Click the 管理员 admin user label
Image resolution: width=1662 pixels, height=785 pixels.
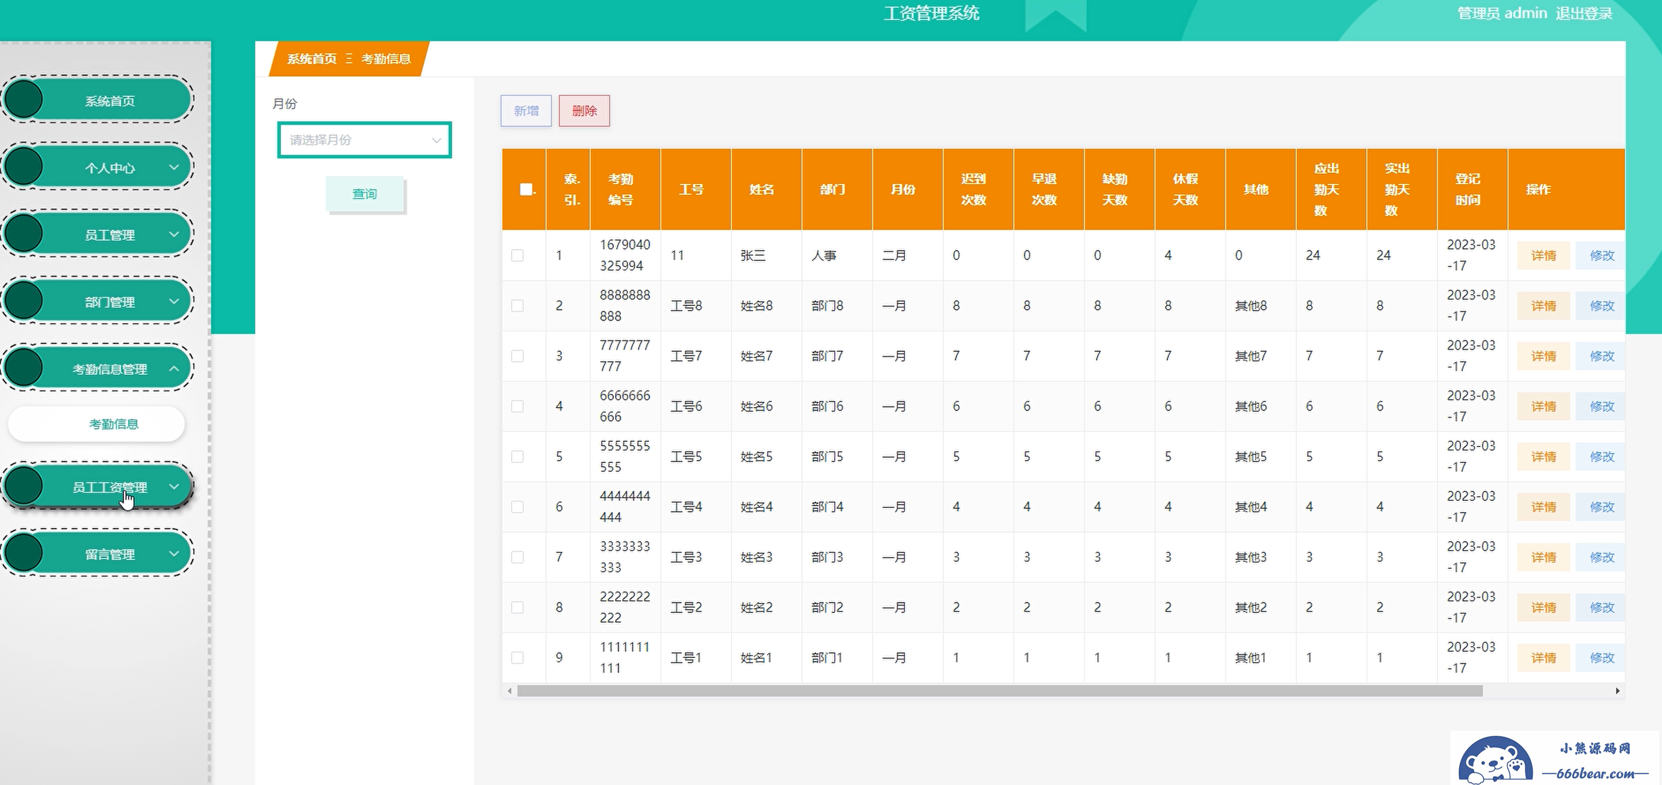[x=1502, y=13]
